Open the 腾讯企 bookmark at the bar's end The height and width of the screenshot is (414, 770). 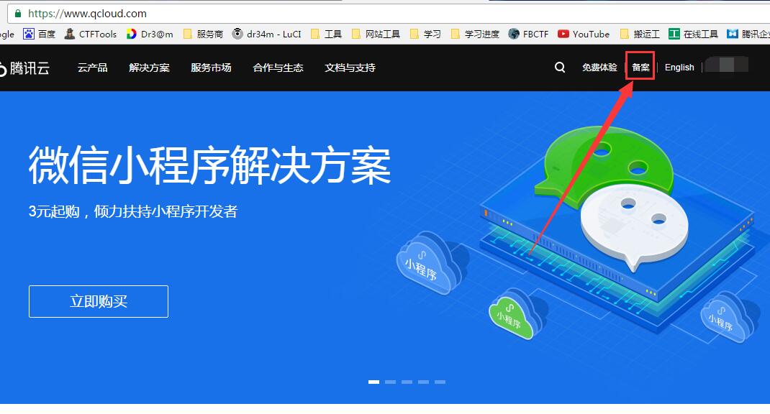pos(748,34)
